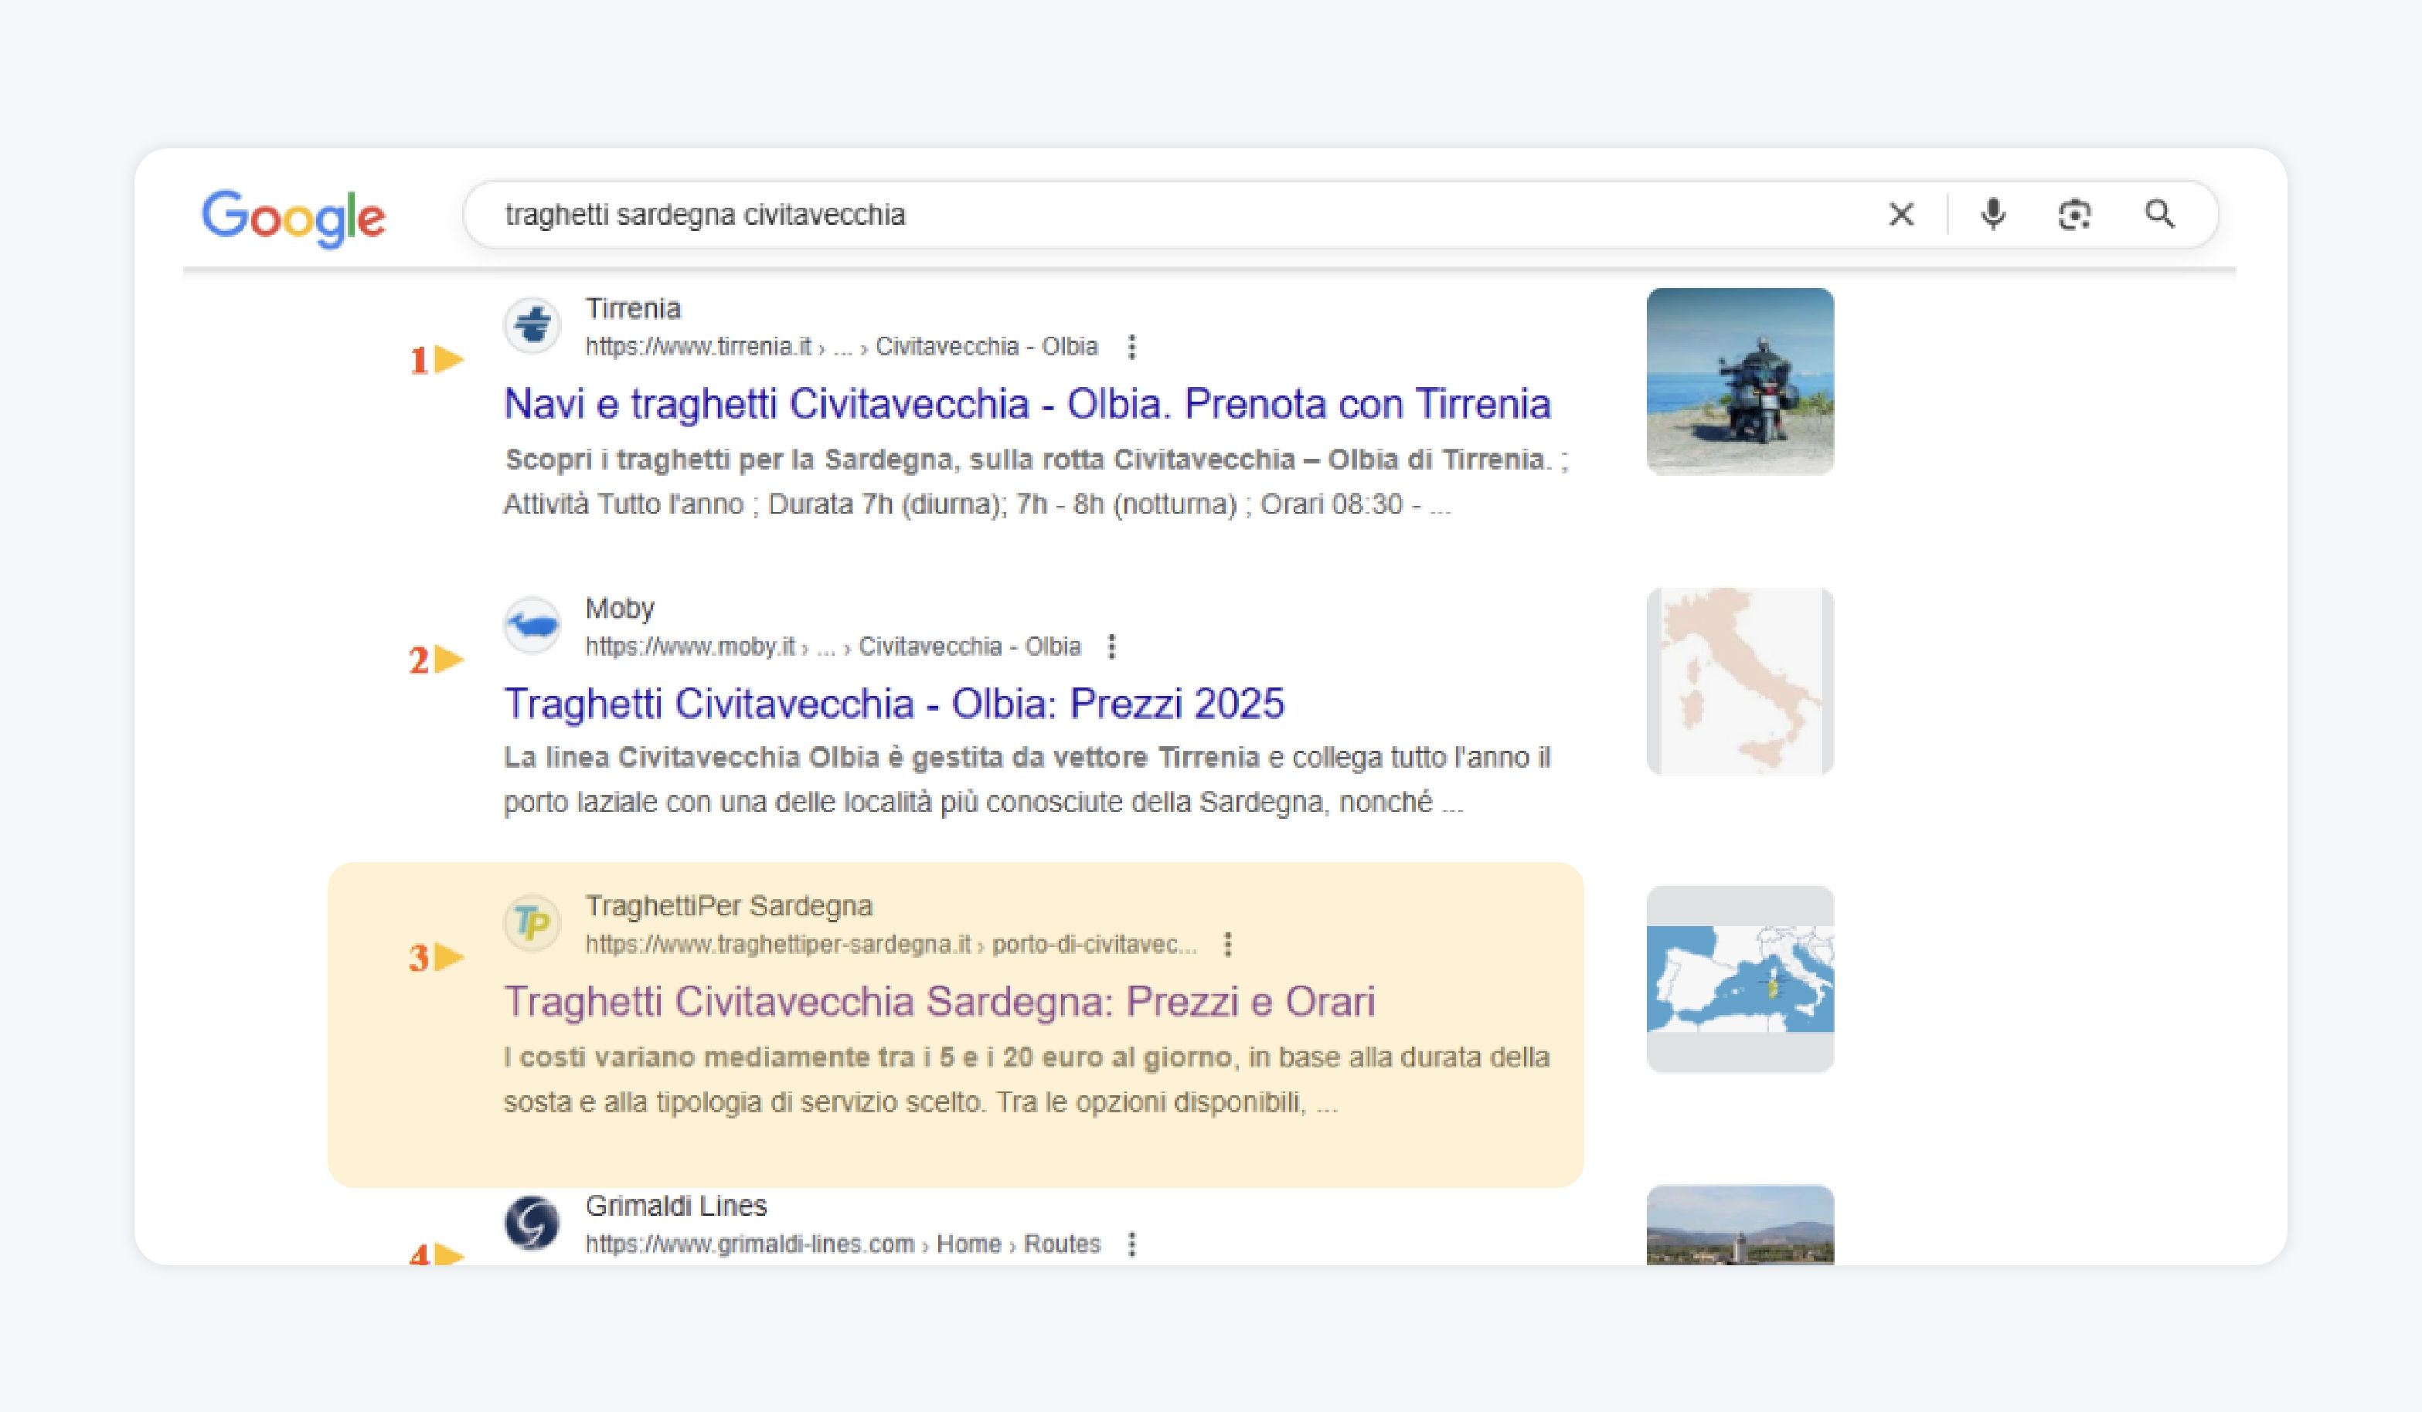Click the Moby site favicon
2422x1412 pixels.
[x=532, y=626]
